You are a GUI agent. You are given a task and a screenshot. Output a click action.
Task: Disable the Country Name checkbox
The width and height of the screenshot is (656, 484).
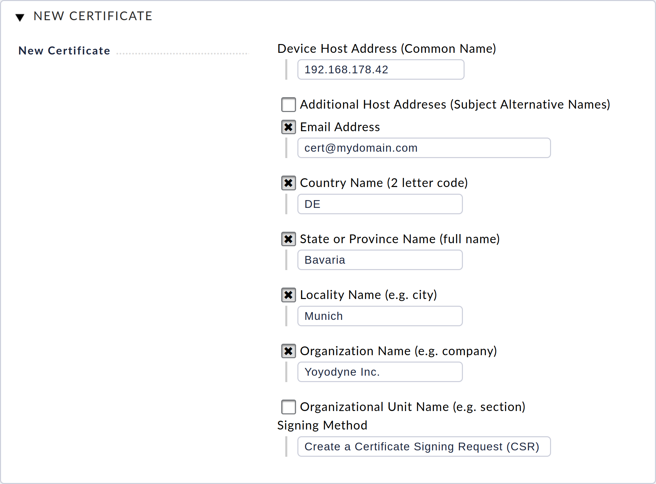289,183
